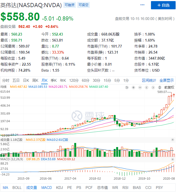Switch to 分时 intraday tab
The width and height of the screenshot is (177, 193).
(6, 80)
